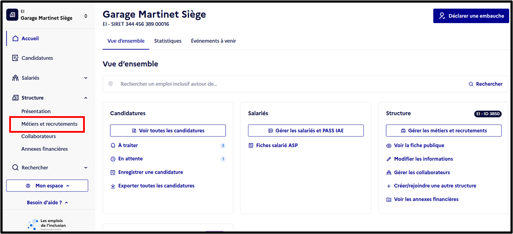Image resolution: width=513 pixels, height=234 pixels.
Task: Expand the Rechercher sidebar chevron
Action: 86,168
